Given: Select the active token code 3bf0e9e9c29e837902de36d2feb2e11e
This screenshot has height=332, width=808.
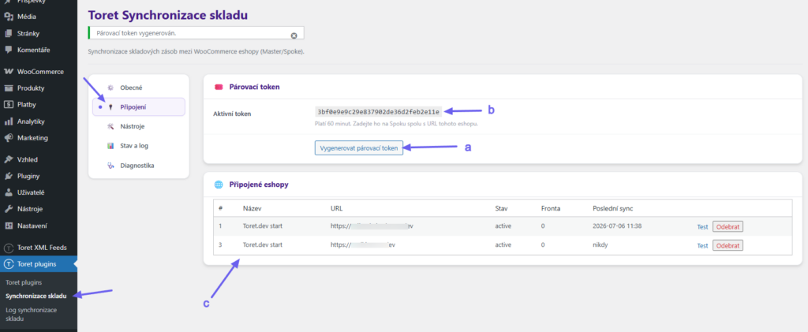Looking at the screenshot, I should point(379,112).
